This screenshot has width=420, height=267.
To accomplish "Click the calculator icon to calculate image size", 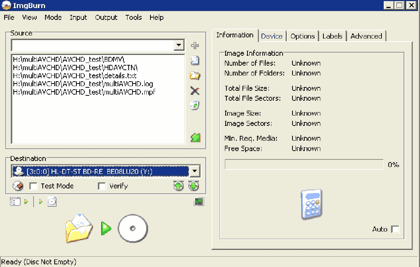I will point(312,204).
